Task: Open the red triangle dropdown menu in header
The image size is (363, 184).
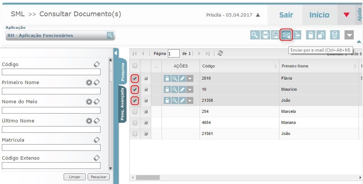Action: (x=346, y=15)
